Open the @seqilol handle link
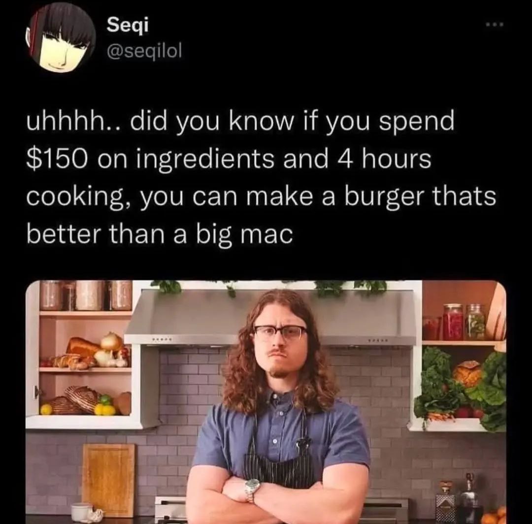 (x=144, y=52)
